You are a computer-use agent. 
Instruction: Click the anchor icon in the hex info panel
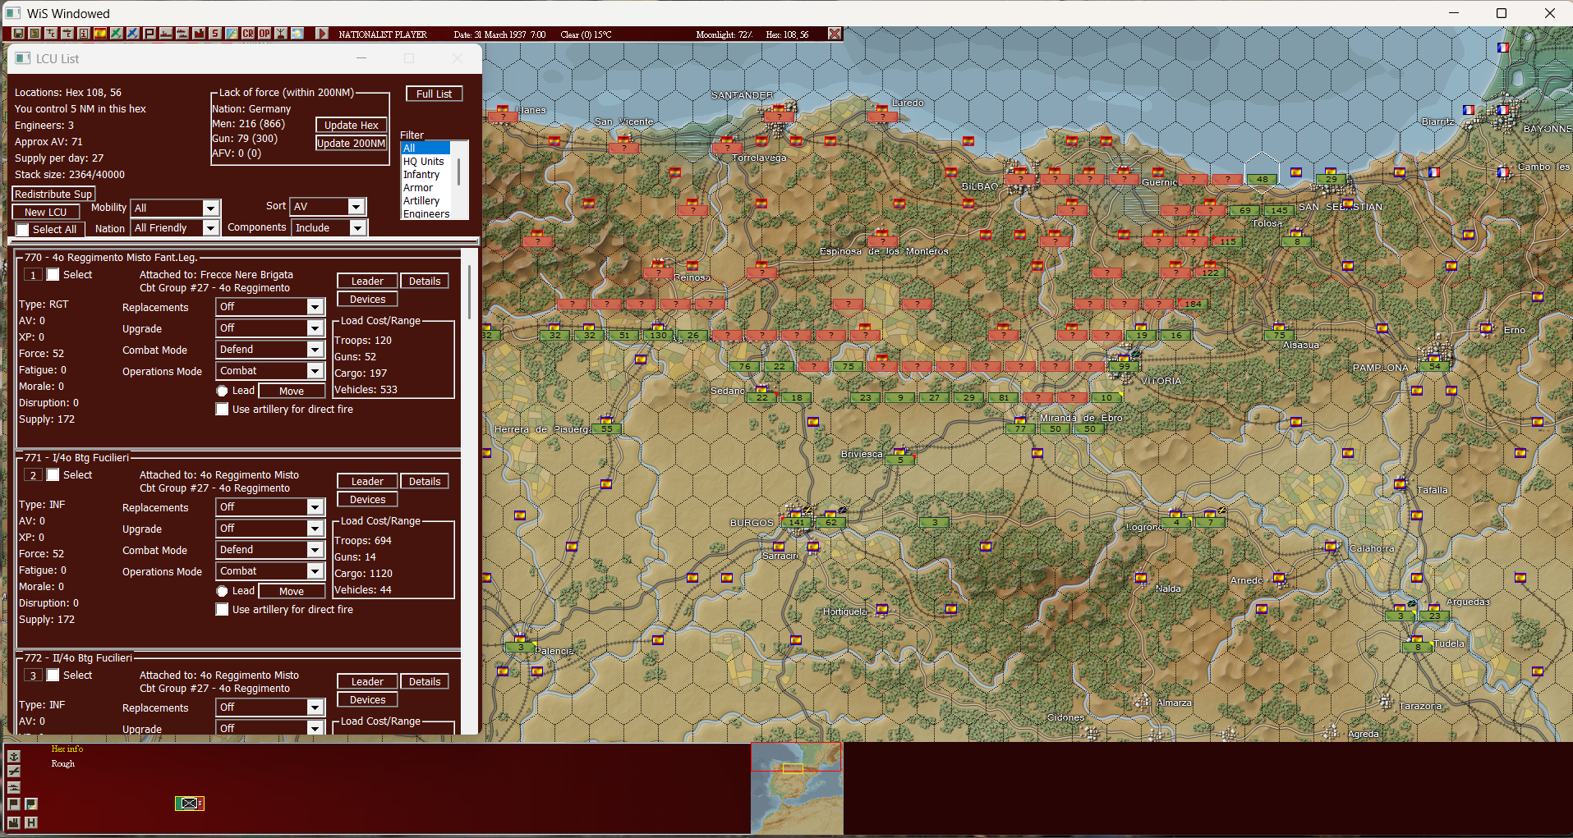click(x=14, y=757)
